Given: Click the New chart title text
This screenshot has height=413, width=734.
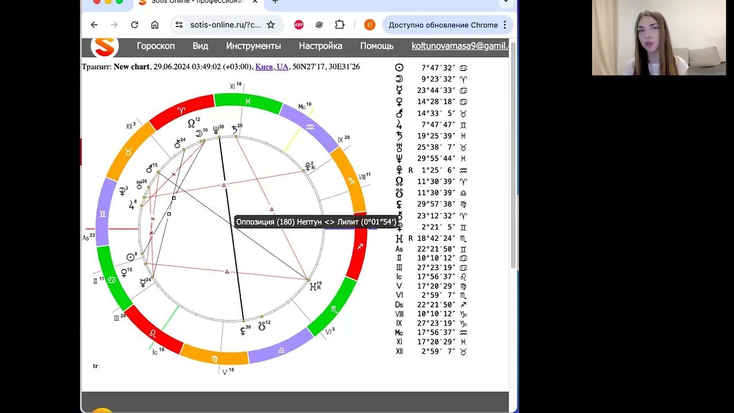Looking at the screenshot, I should coord(131,67).
